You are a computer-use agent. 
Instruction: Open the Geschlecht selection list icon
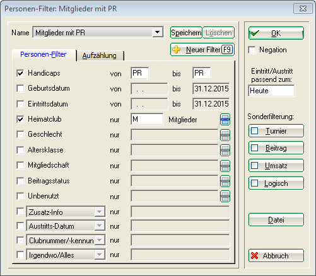tap(225, 135)
